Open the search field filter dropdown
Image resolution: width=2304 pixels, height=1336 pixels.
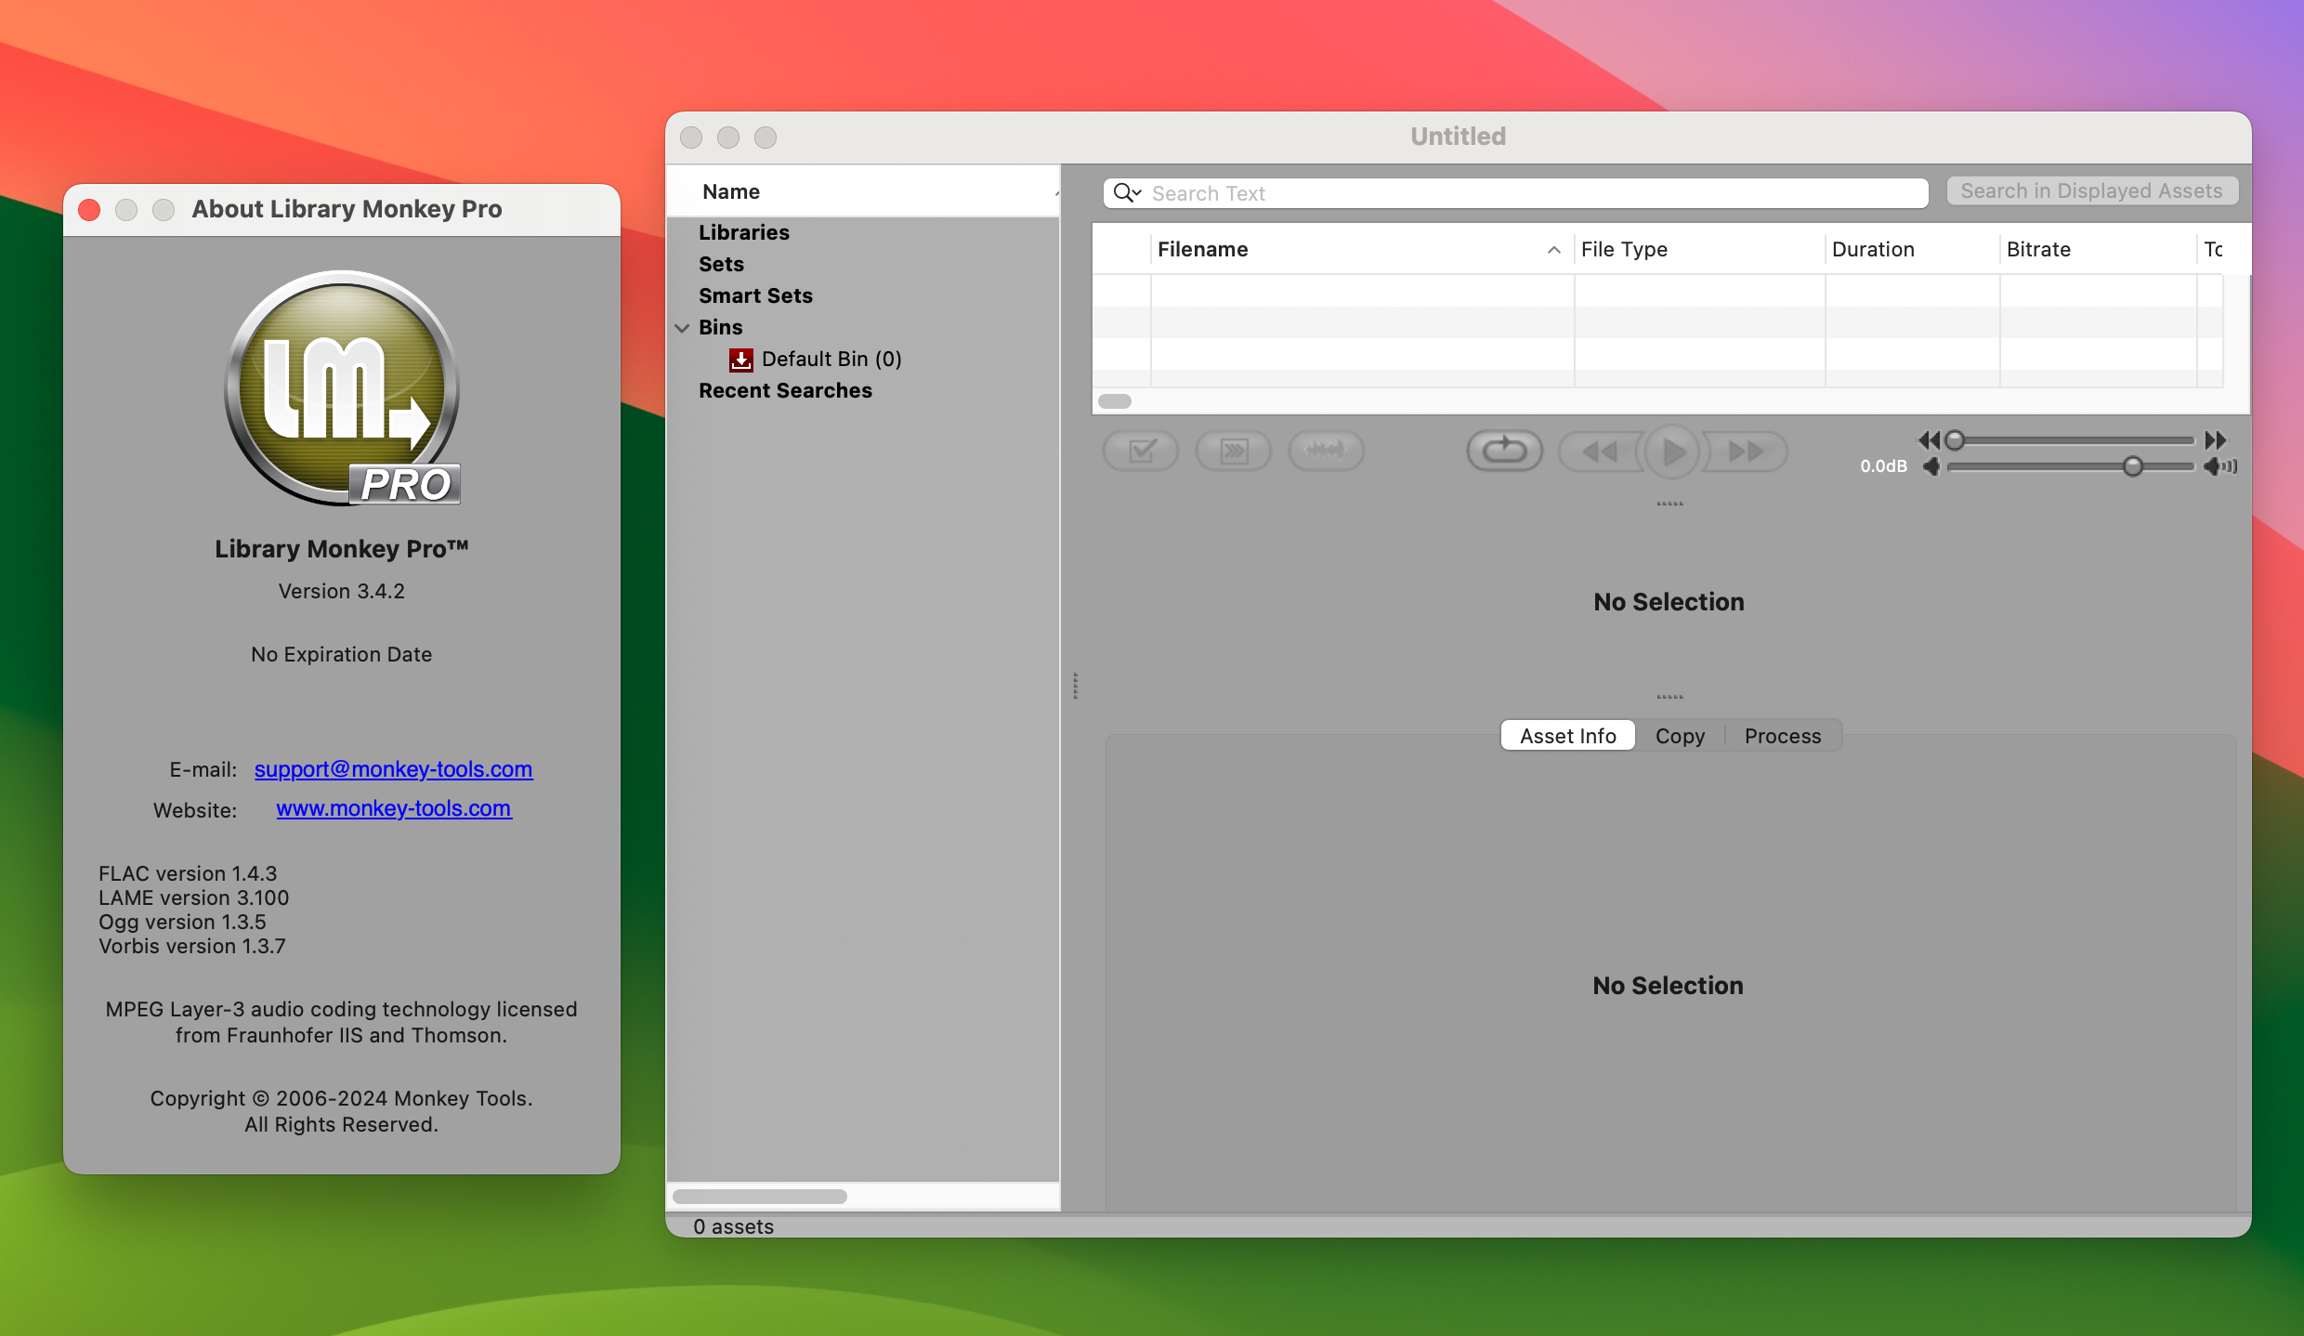click(x=1126, y=193)
